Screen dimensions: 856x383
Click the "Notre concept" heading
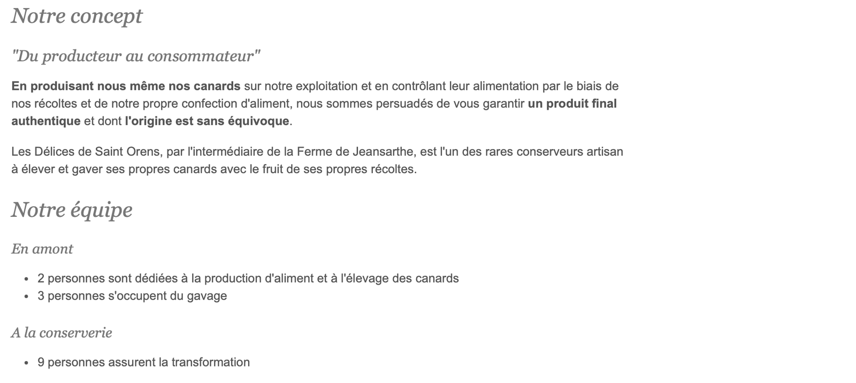tap(77, 16)
